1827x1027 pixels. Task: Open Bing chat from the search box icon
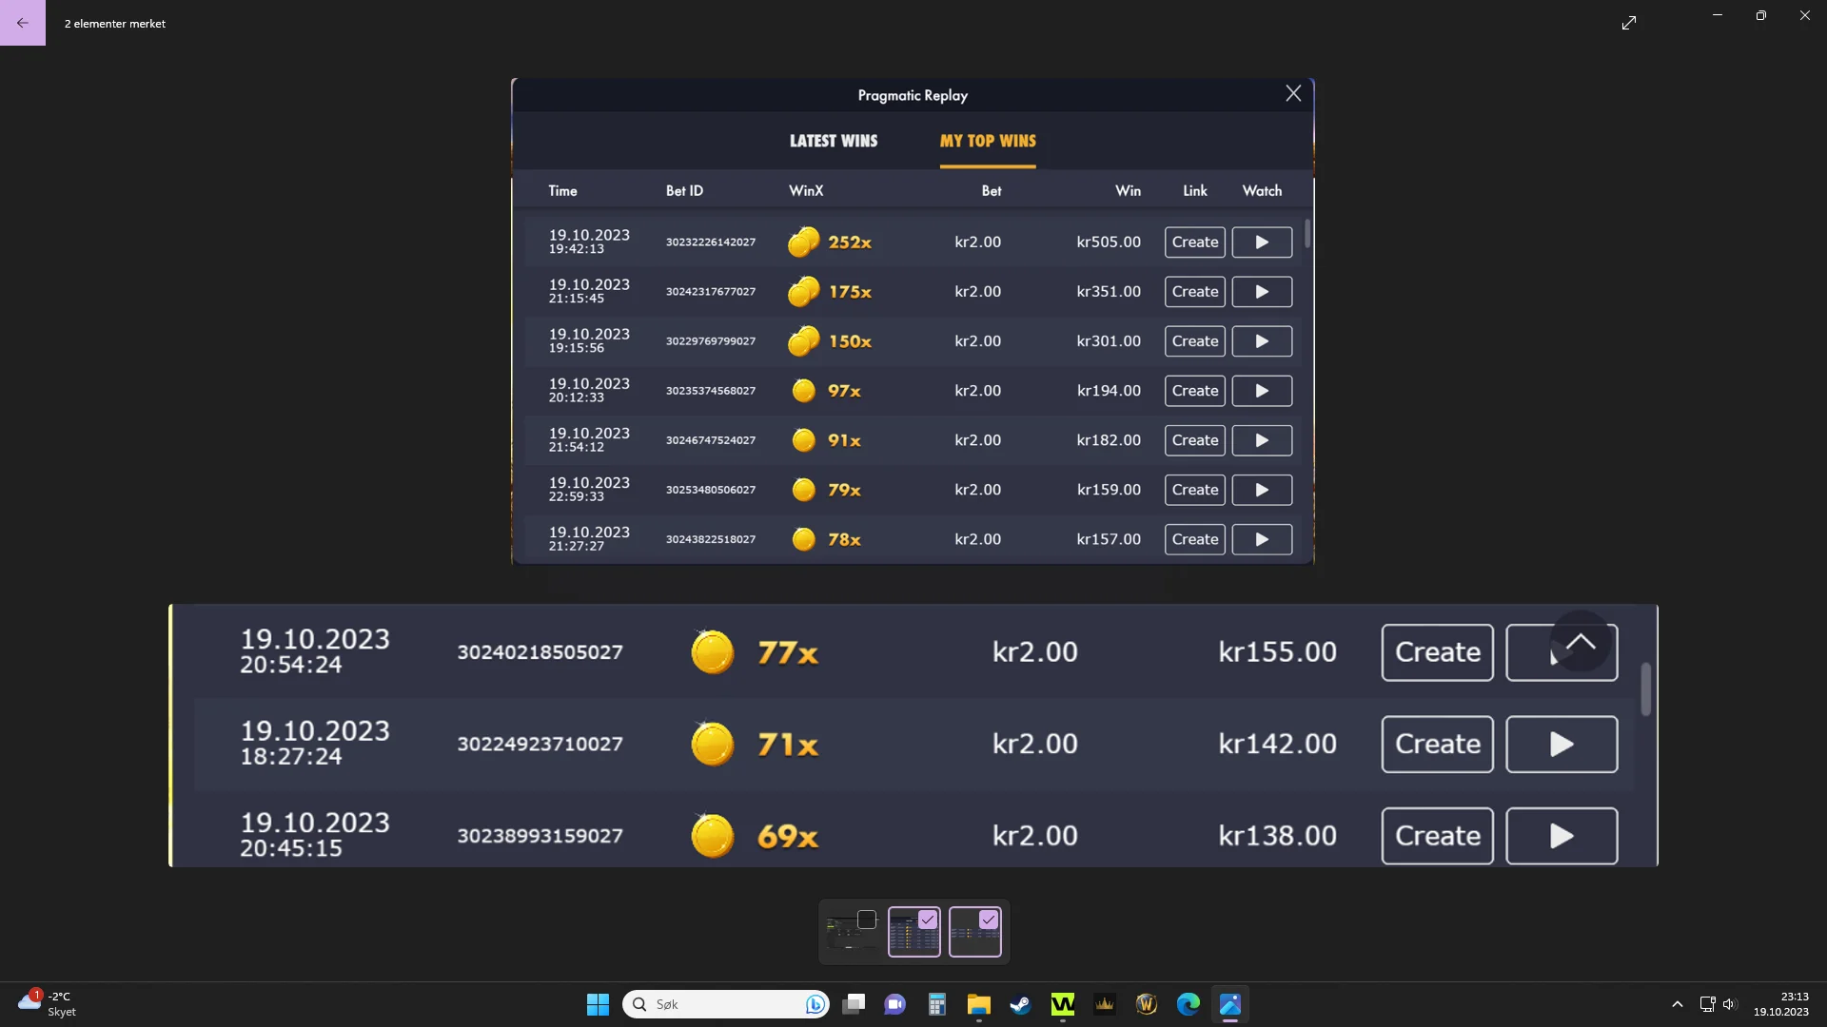coord(815,1004)
